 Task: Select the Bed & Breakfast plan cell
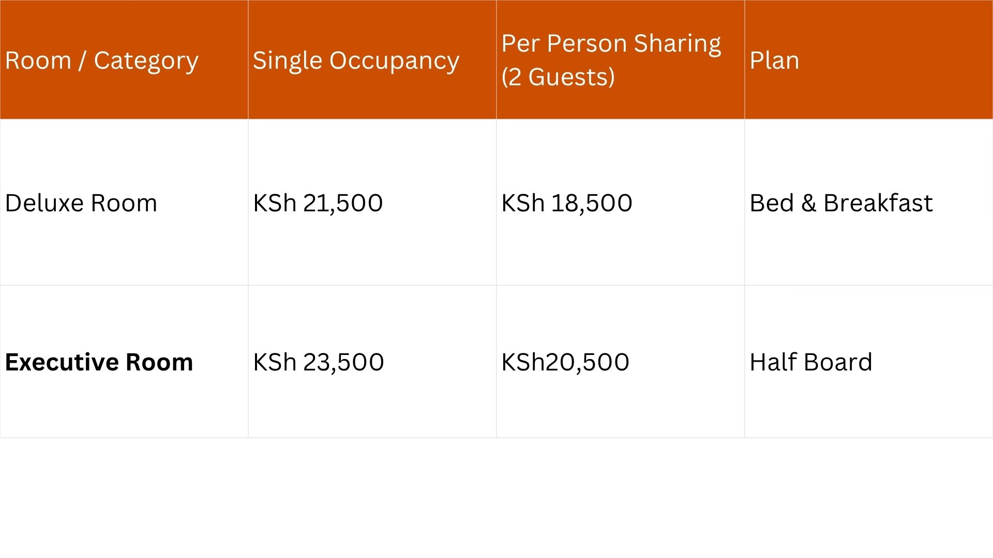coord(840,203)
